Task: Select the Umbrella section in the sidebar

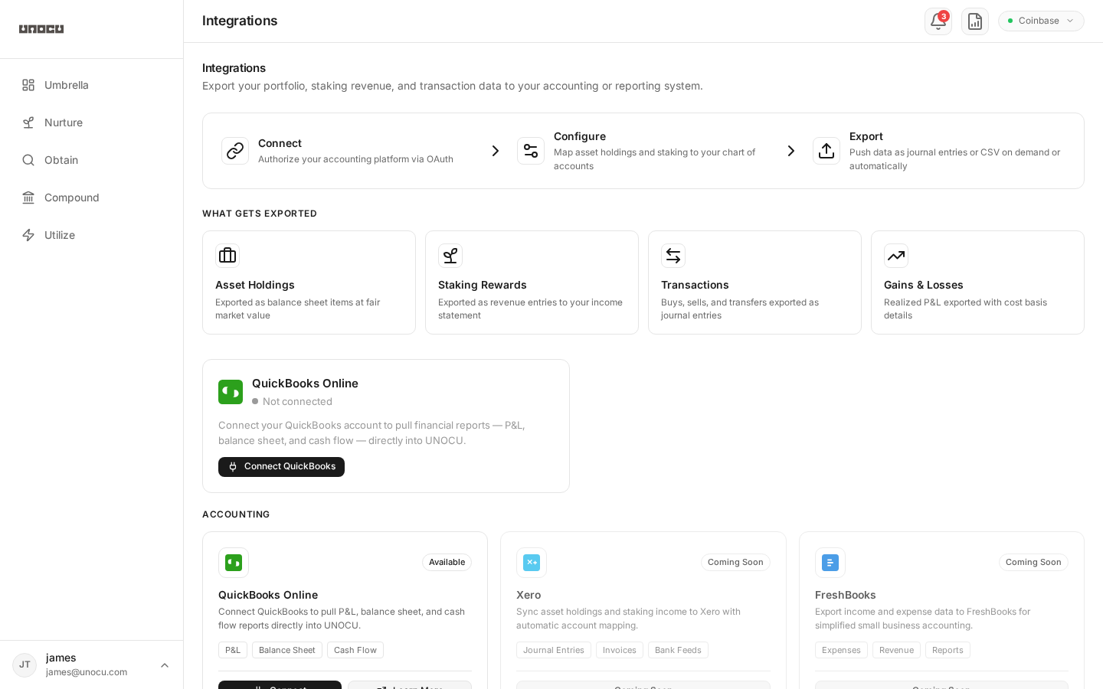Action: point(67,85)
